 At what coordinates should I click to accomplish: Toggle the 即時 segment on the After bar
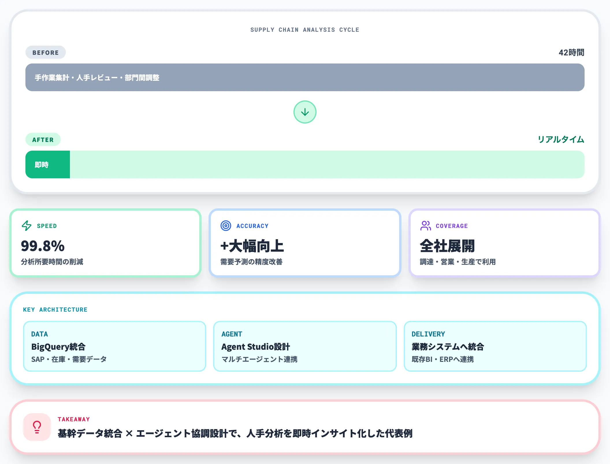[x=47, y=164]
